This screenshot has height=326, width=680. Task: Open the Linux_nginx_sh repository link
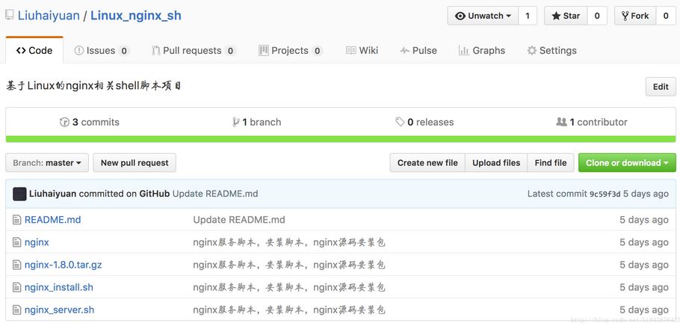pos(136,16)
